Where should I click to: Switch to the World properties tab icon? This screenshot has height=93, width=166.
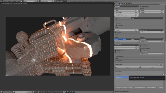coord(124,3)
